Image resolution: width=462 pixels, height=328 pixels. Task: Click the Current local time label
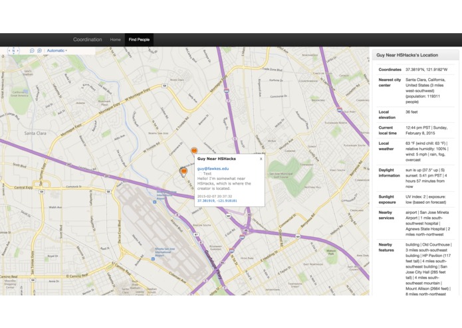(x=388, y=130)
